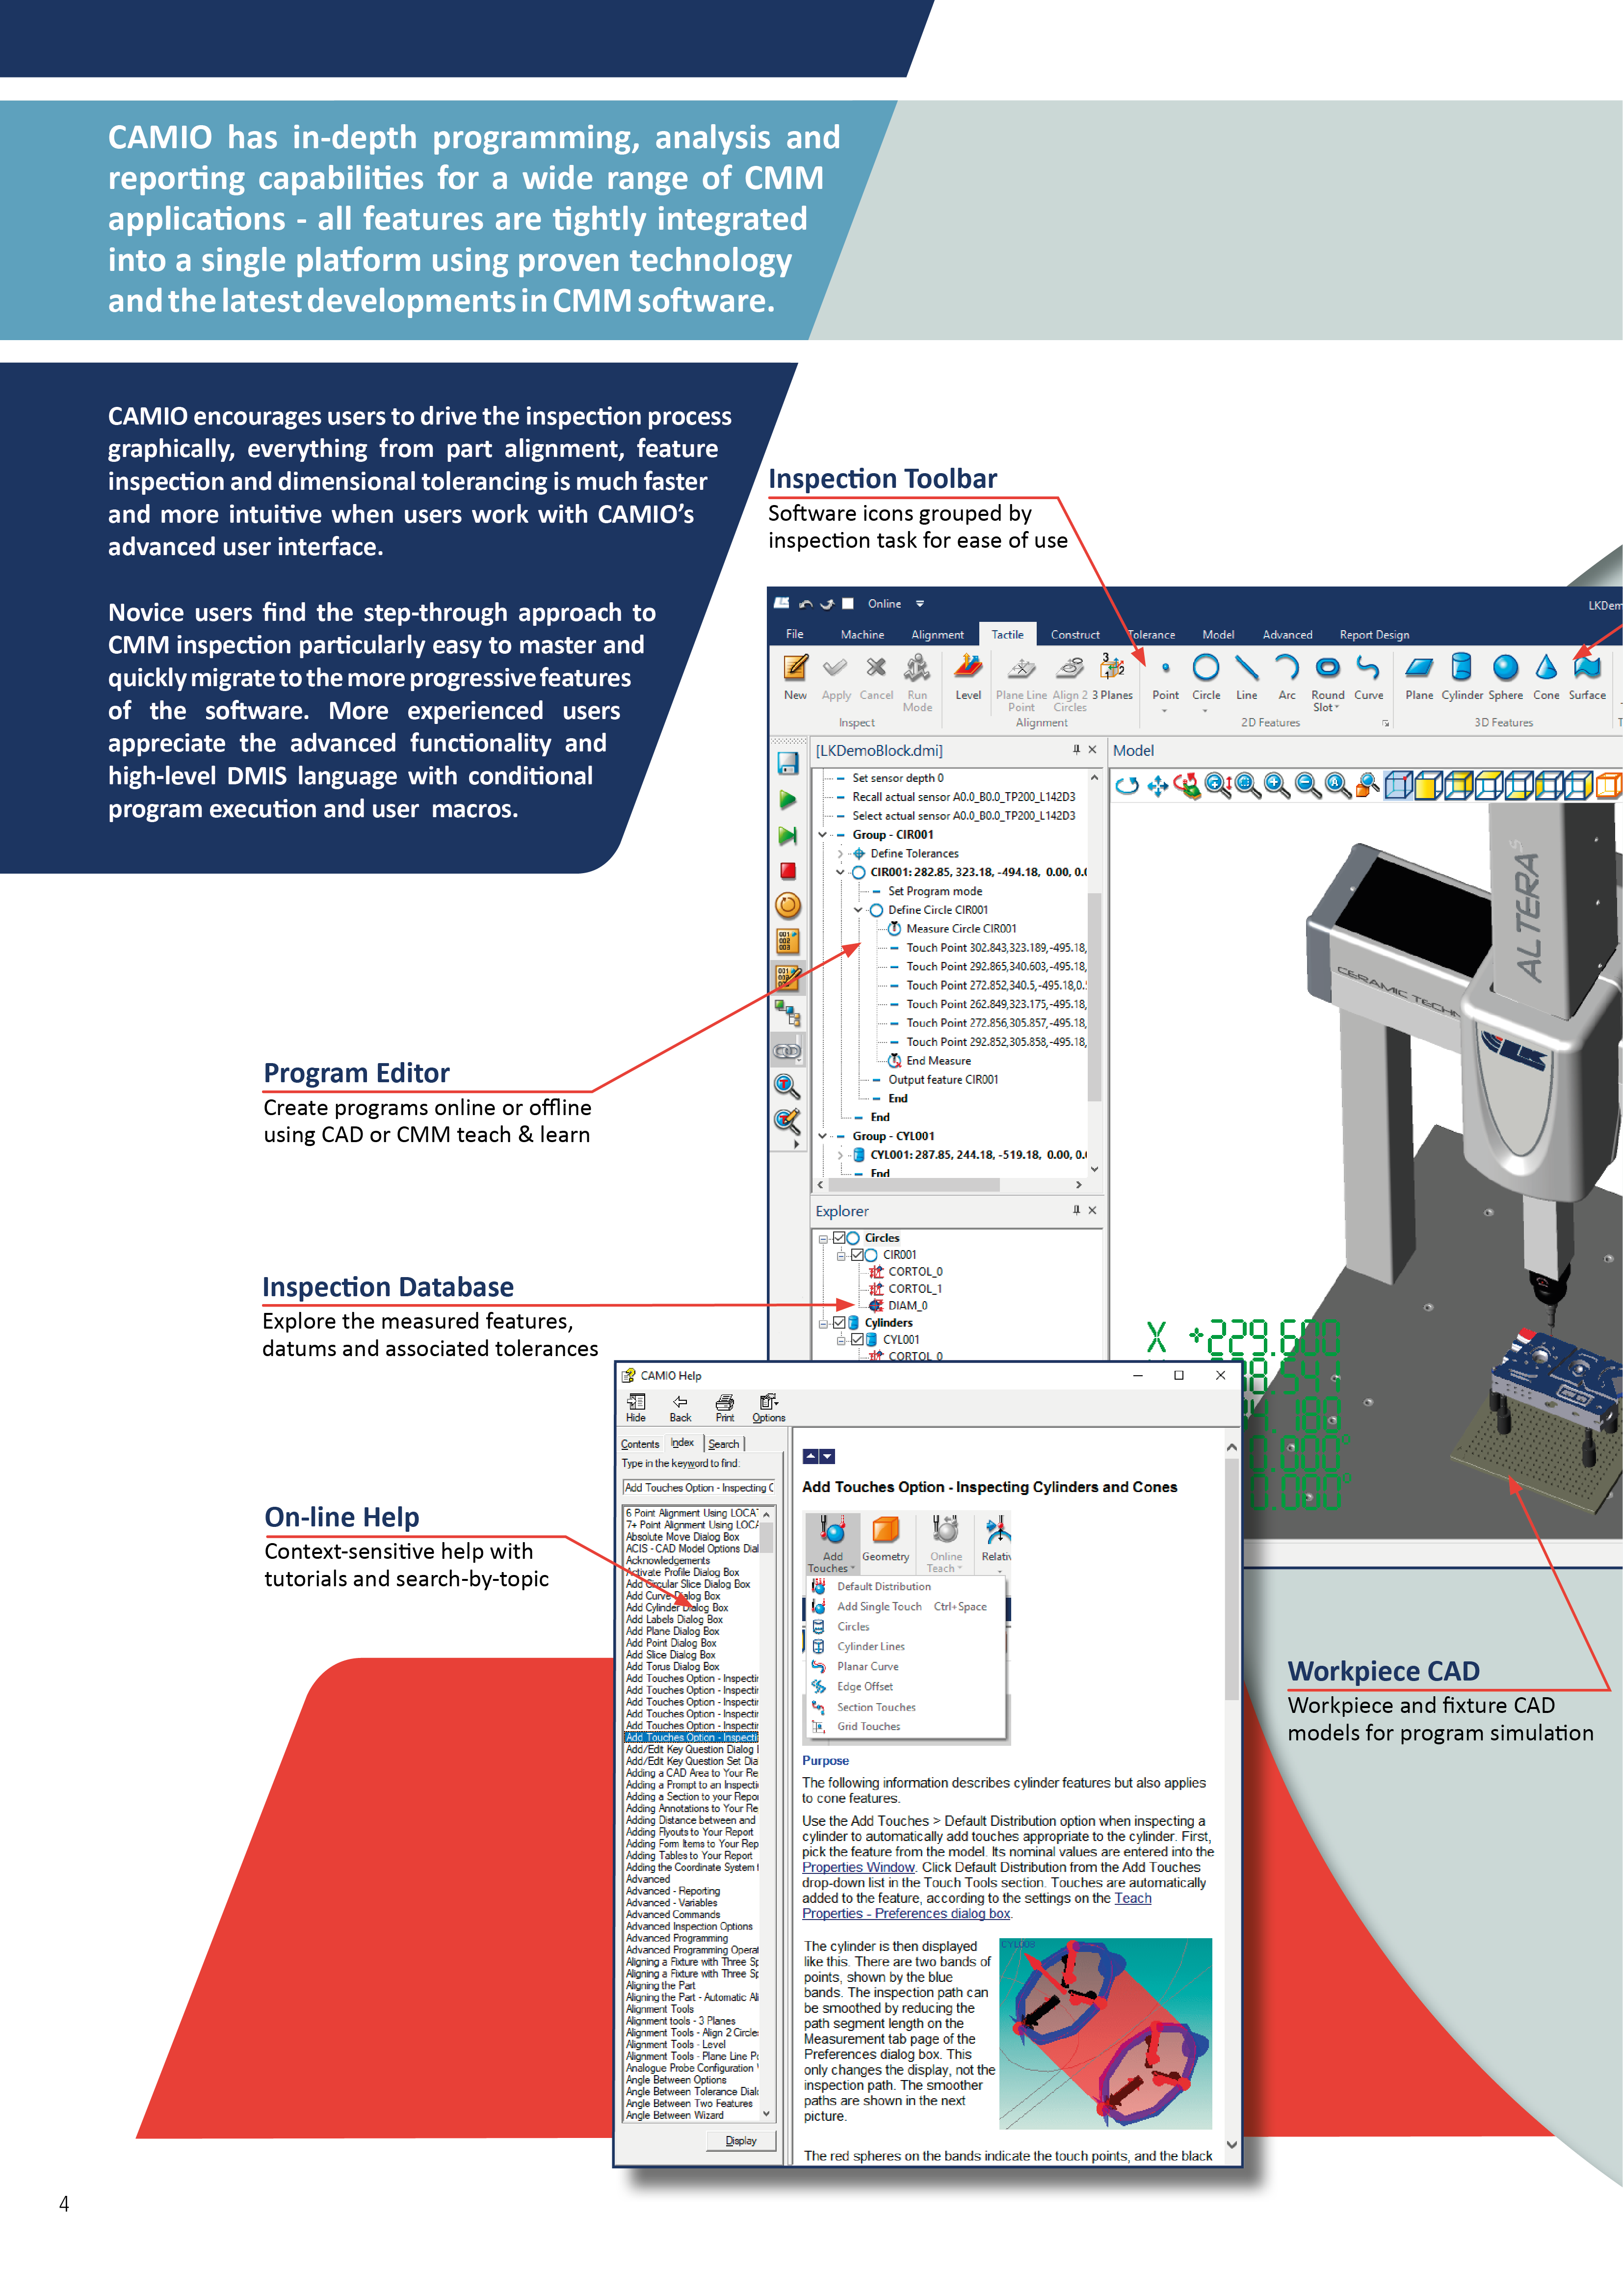Click the rotate view icon in Model toolbar
The image size is (1623, 2296).
pos(1126,786)
